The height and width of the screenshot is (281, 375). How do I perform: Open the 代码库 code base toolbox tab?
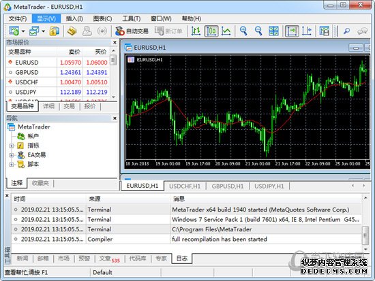click(138, 259)
